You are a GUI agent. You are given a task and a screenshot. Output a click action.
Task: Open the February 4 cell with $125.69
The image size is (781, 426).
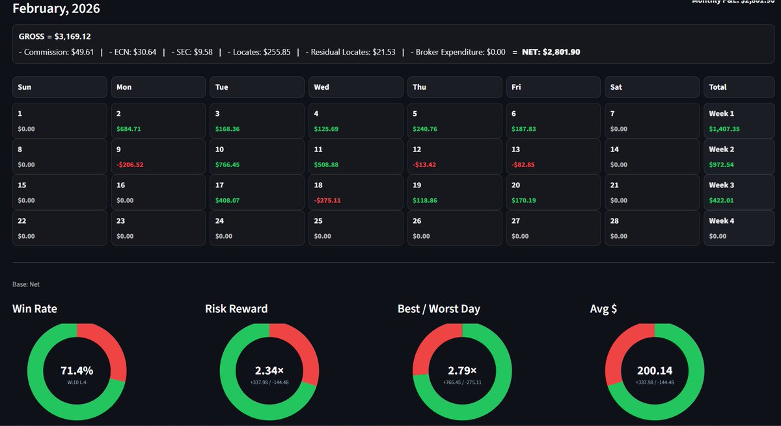tap(356, 120)
